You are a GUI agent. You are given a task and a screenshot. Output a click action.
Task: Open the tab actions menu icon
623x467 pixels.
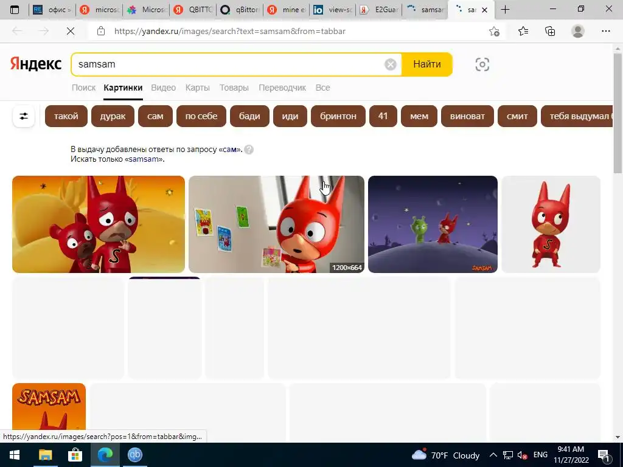(15, 10)
